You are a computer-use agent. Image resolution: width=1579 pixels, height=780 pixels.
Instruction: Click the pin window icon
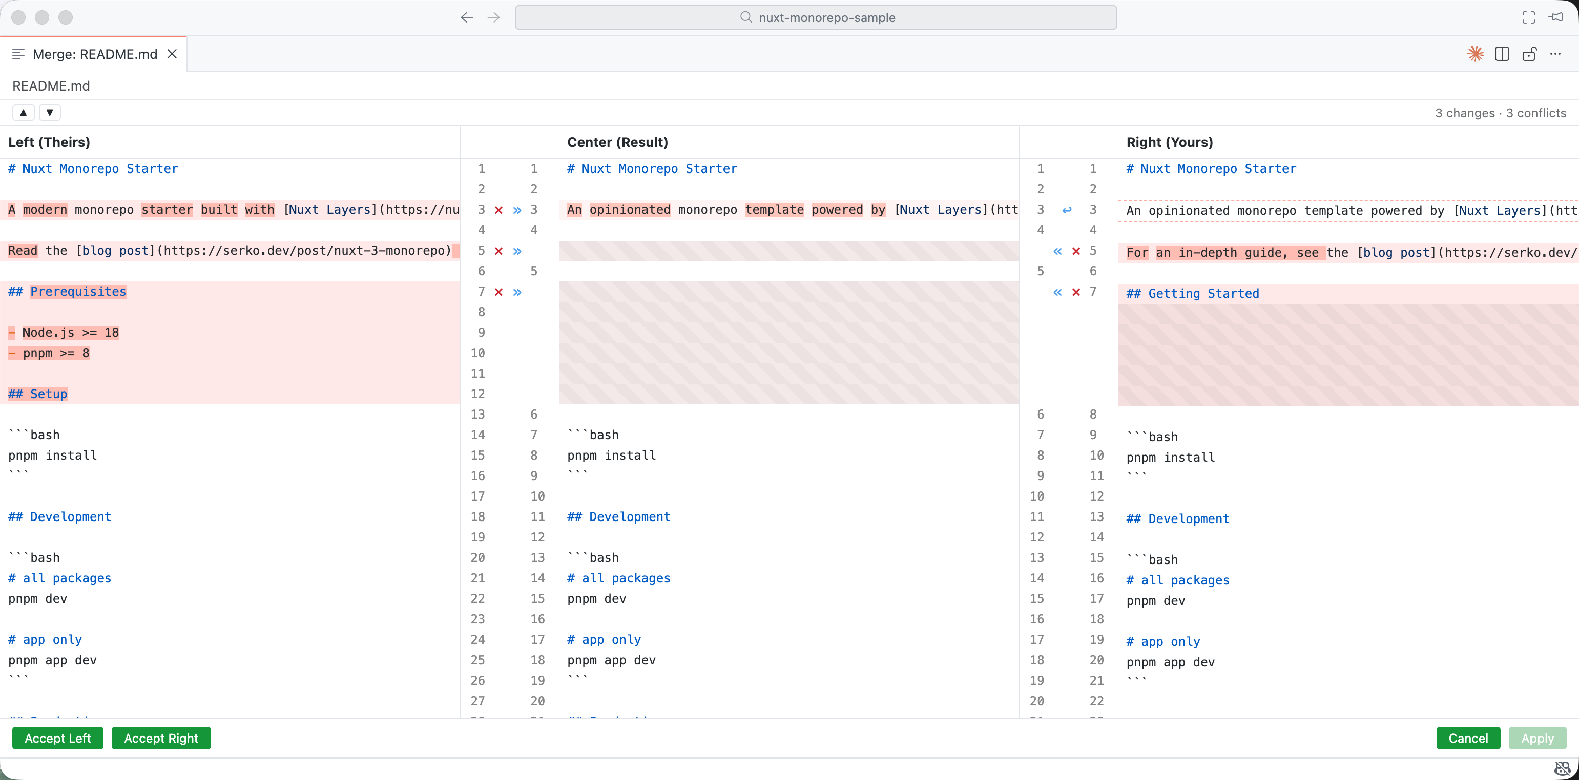point(1556,17)
